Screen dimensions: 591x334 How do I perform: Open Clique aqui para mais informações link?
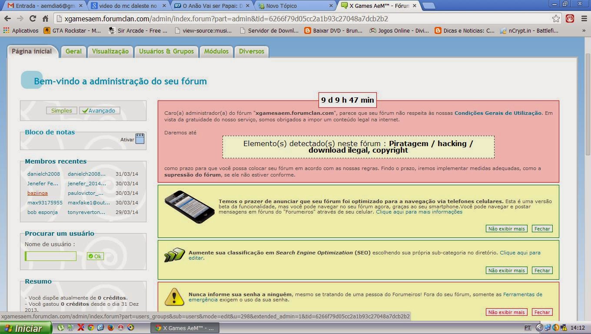click(419, 212)
